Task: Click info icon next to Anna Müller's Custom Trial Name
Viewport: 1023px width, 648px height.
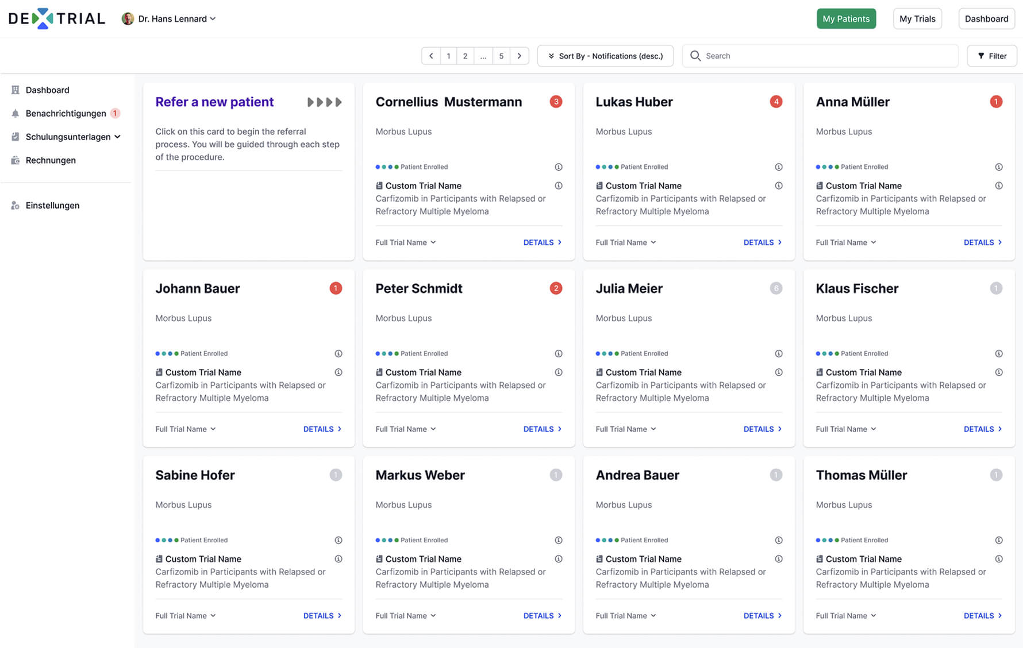Action: point(999,186)
